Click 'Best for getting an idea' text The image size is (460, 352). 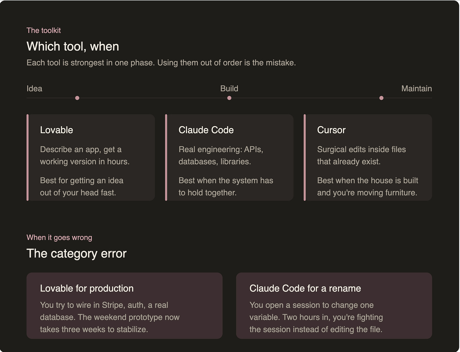click(x=82, y=187)
